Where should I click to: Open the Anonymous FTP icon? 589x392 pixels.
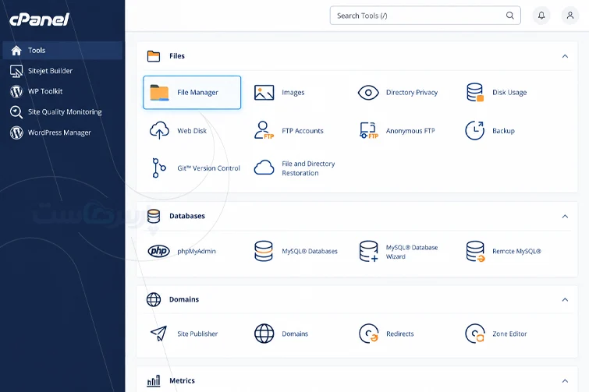click(x=368, y=130)
